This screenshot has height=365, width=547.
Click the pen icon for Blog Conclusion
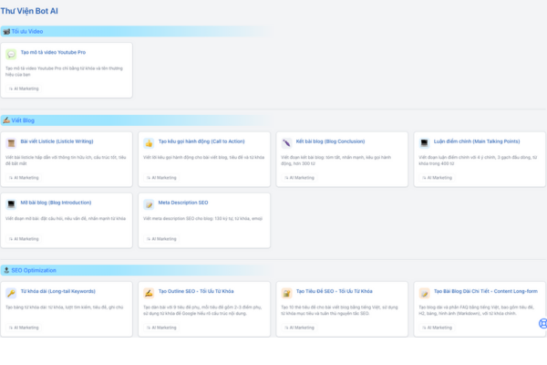[286, 143]
